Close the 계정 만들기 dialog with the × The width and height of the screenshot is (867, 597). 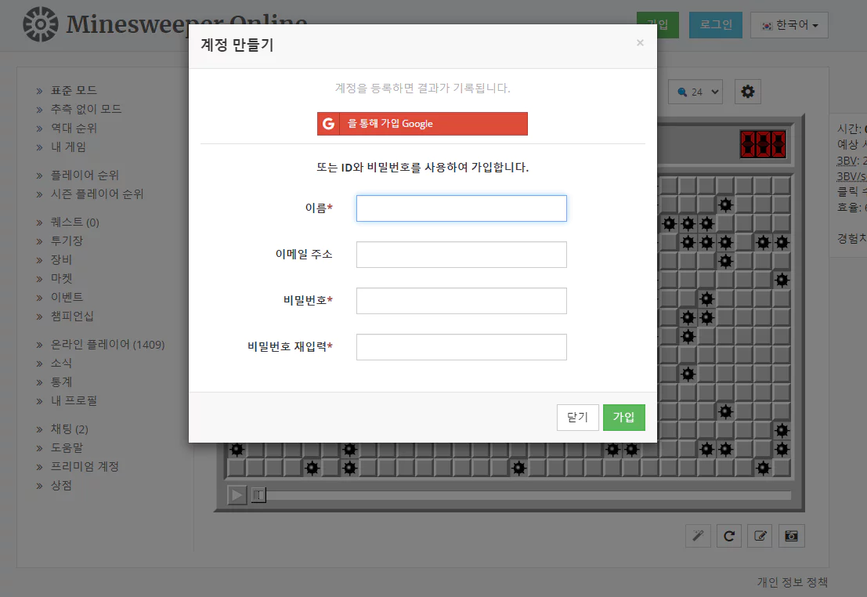pyautogui.click(x=640, y=42)
